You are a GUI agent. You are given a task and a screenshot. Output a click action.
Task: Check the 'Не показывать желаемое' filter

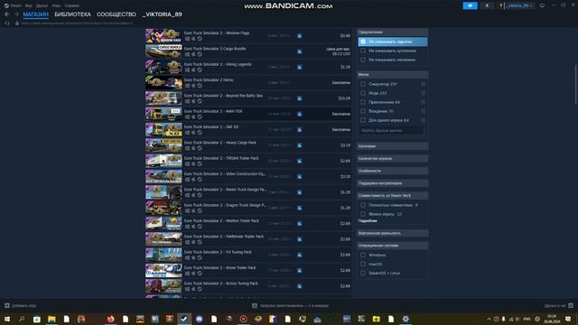(363, 60)
